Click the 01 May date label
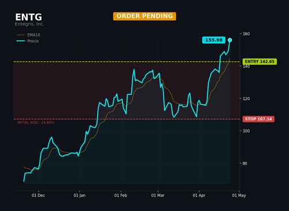The height and width of the screenshot is (211, 289). (x=239, y=195)
